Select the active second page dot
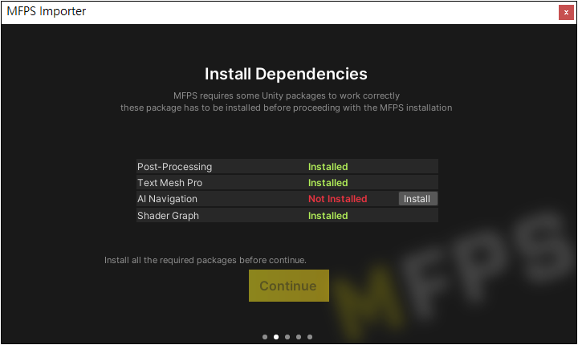This screenshot has width=578, height=345. pyautogui.click(x=276, y=337)
